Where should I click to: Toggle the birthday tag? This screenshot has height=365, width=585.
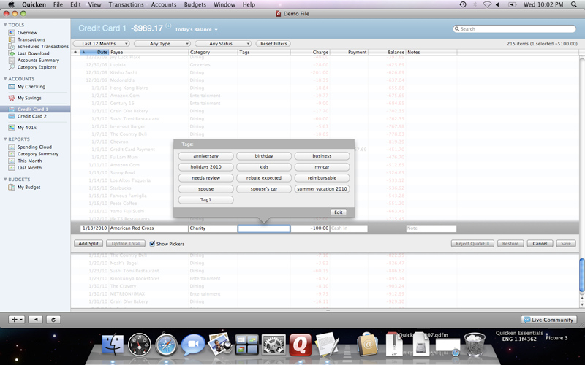coord(264,156)
